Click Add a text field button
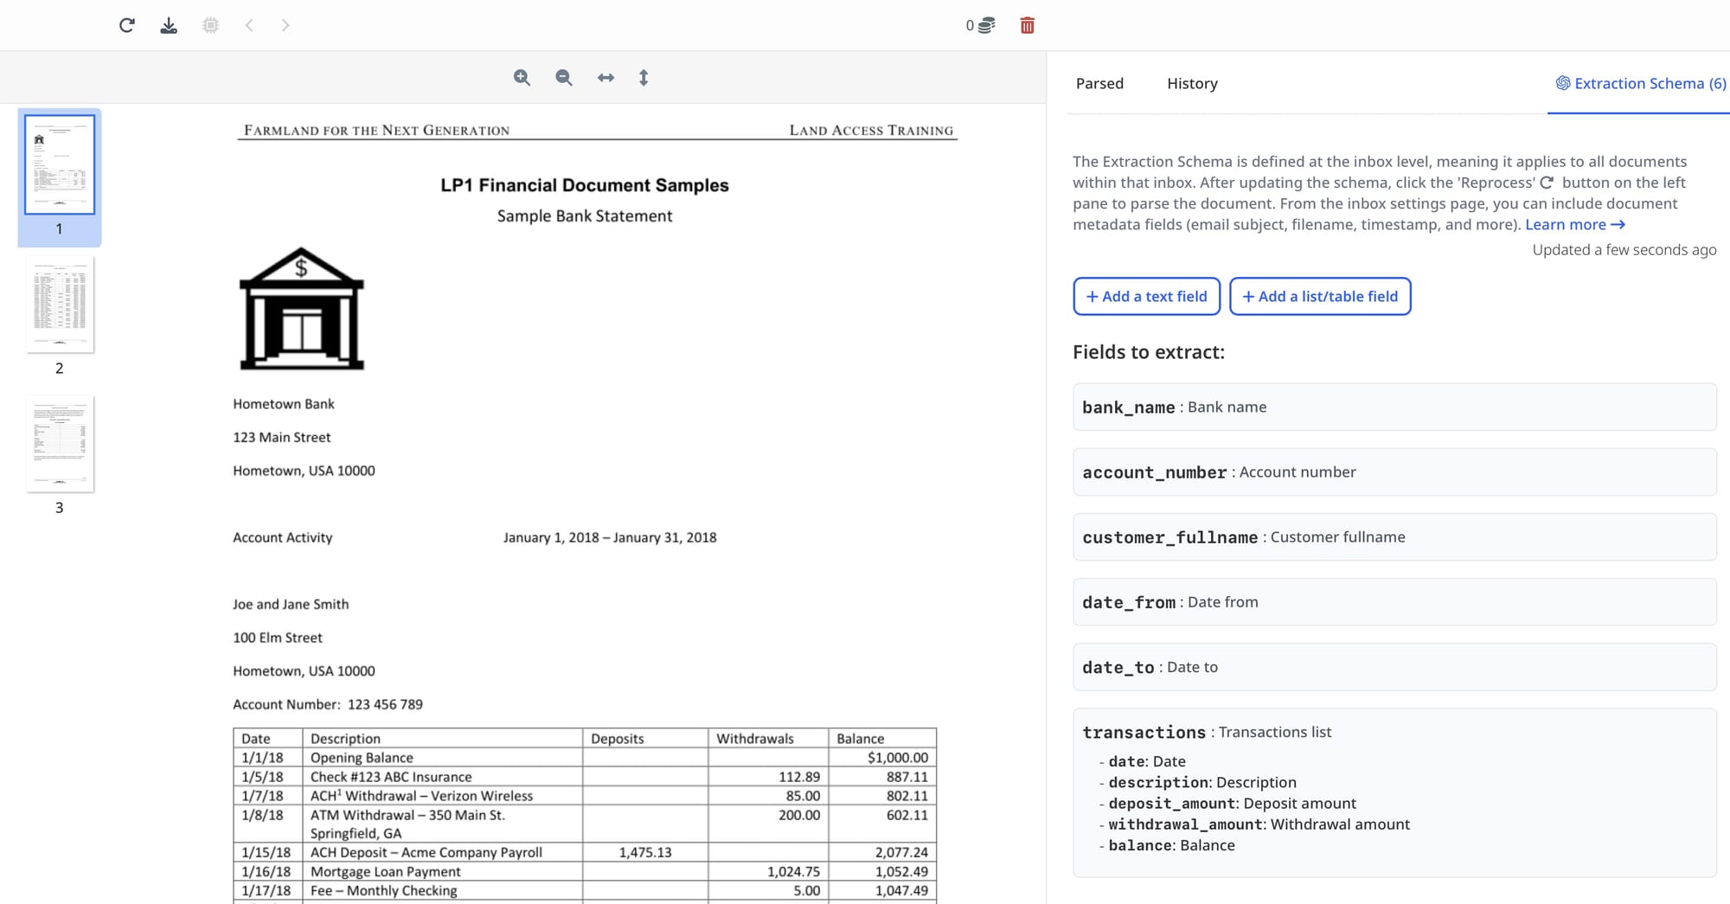This screenshot has height=904, width=1730. [x=1146, y=296]
